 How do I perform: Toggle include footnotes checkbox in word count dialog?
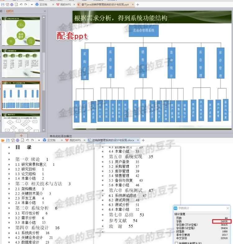[176, 243]
